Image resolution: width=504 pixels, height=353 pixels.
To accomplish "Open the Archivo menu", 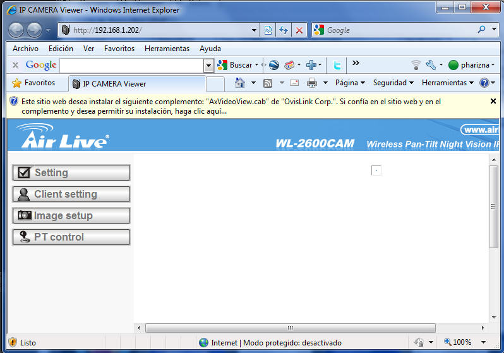I will pyautogui.click(x=25, y=49).
